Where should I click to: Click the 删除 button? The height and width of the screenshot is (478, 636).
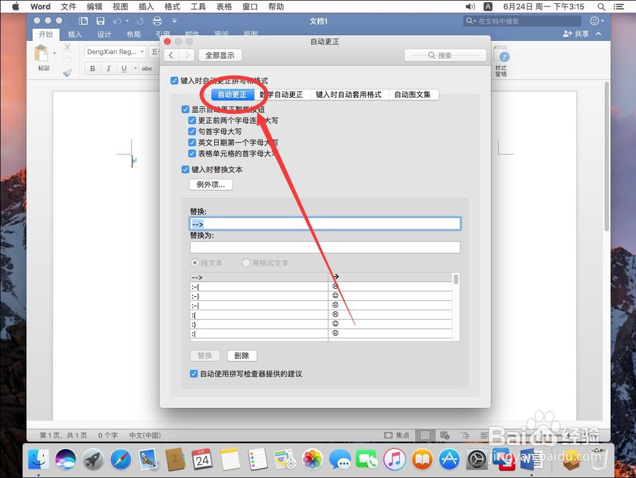(242, 355)
